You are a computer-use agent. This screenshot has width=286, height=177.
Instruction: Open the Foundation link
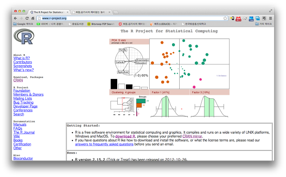tap(22, 90)
